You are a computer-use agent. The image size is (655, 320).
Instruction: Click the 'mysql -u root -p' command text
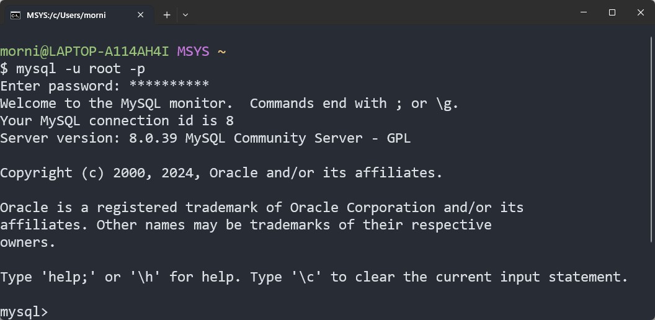(81, 68)
